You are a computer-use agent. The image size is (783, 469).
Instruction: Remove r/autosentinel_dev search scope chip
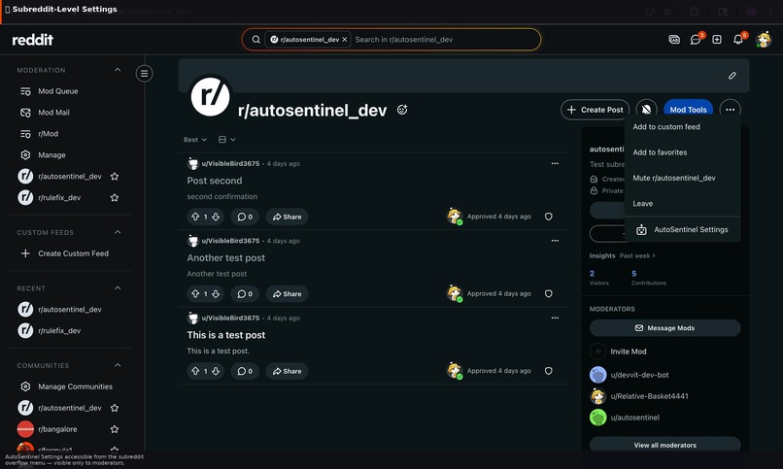[345, 40]
